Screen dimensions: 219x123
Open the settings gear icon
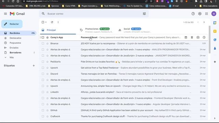[x=200, y=14]
